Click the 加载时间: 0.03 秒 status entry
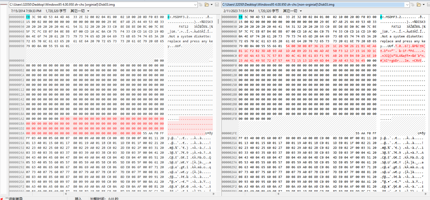The height and width of the screenshot is (200, 430). [105, 199]
